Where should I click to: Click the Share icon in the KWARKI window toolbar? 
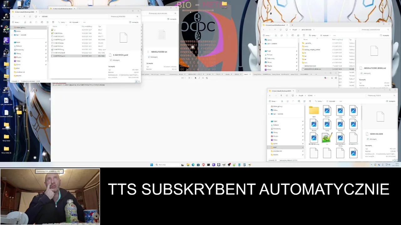point(48,22)
